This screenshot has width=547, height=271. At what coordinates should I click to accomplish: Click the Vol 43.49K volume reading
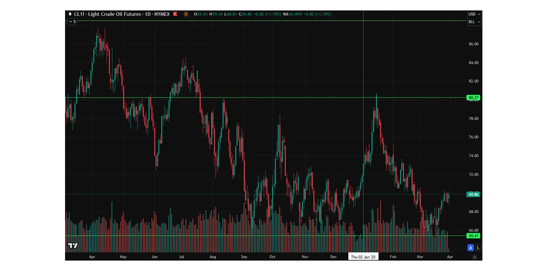[292, 14]
